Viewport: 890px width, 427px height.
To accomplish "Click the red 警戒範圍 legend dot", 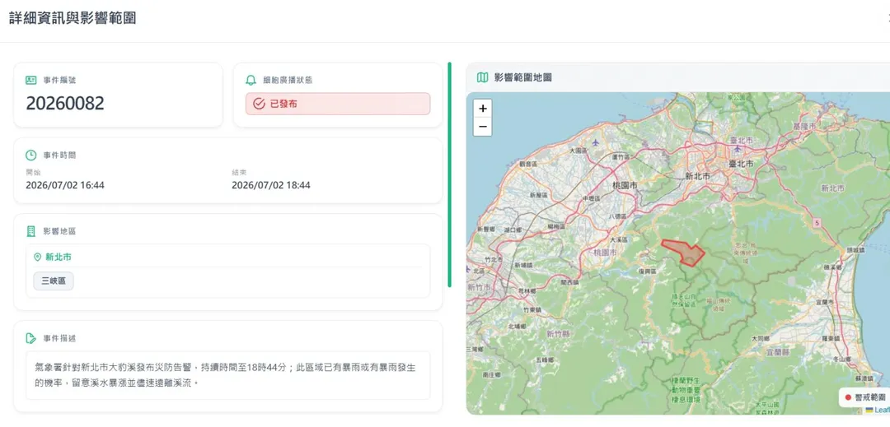I will pos(848,397).
